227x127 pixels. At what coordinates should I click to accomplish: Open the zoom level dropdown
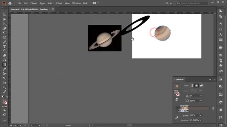[21, 126]
